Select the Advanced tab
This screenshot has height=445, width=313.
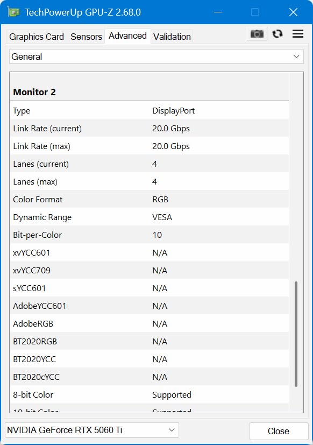(x=127, y=36)
